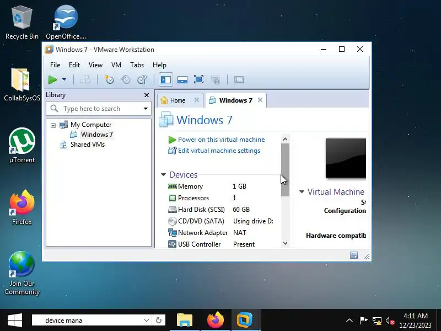
Task: Click the green Power On toolbar button
Action: click(x=52, y=80)
